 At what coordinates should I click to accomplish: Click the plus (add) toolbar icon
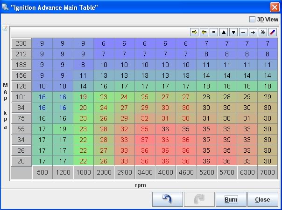[253, 32]
